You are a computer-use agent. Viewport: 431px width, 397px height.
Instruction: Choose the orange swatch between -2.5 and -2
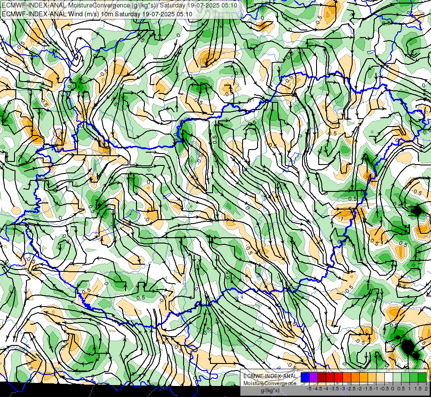[x=355, y=377]
